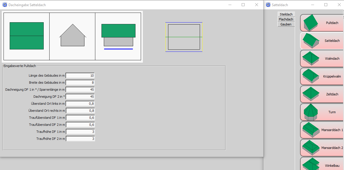Viewport: 344px width, 170px height.
Task: Choose the Satteldach roof icon
Action: pyautogui.click(x=322, y=41)
